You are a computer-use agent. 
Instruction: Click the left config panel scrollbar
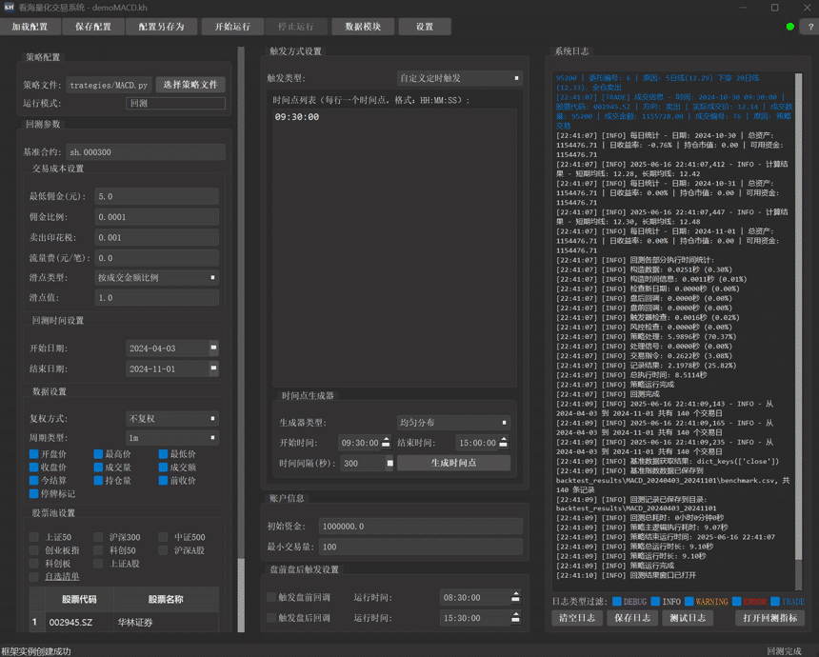241,340
